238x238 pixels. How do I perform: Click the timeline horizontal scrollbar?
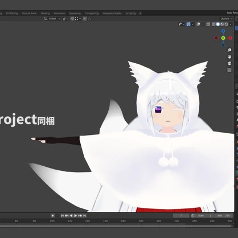(116, 226)
